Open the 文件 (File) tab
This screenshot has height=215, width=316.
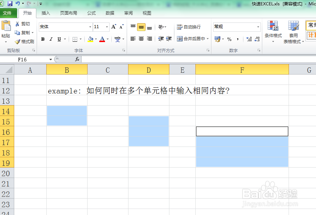tap(8, 13)
